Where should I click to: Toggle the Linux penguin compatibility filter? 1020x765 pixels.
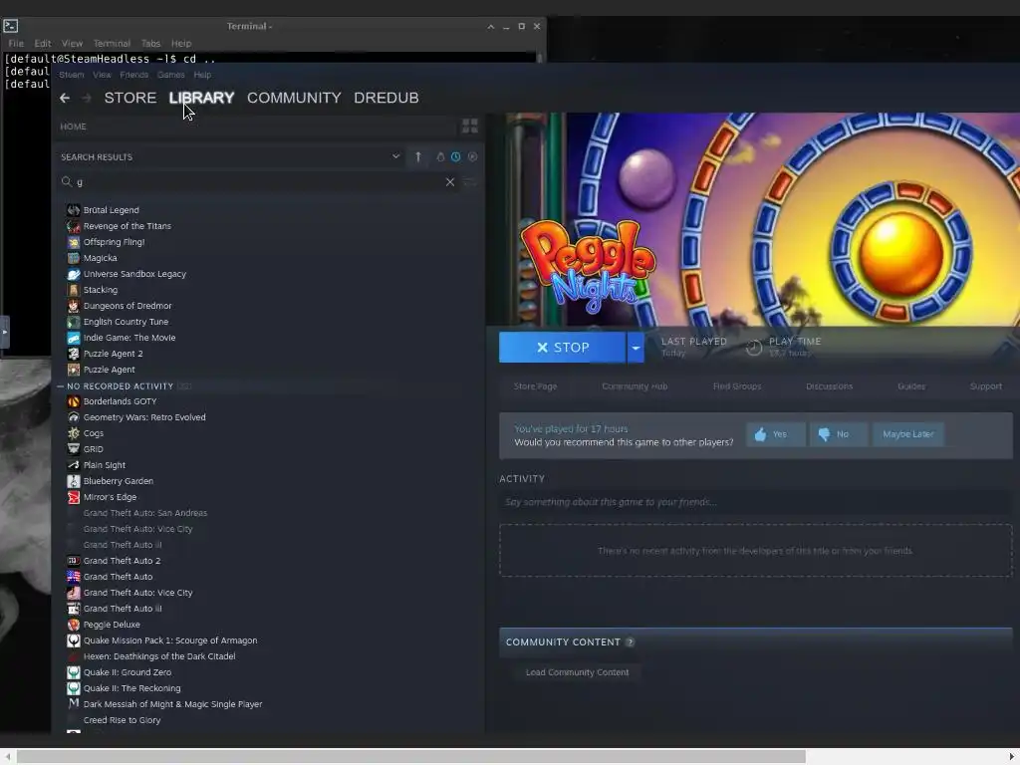(x=440, y=156)
